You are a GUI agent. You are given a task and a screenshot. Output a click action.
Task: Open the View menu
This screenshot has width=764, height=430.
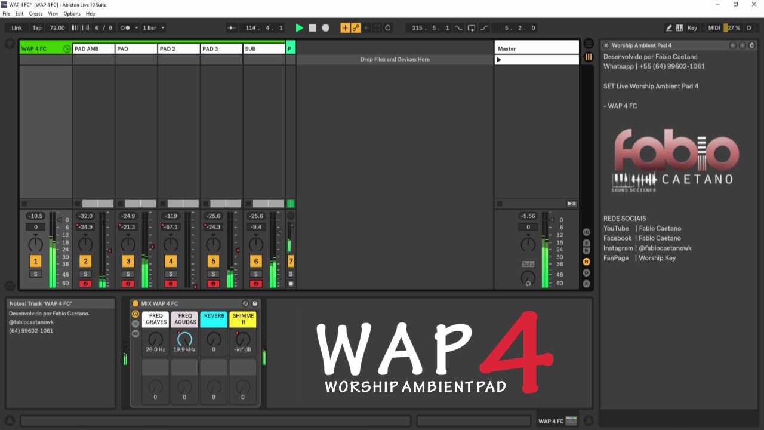[x=53, y=13]
